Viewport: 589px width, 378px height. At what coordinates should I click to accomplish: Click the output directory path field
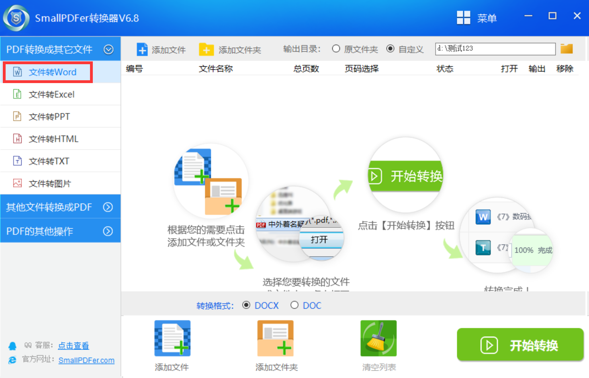pyautogui.click(x=495, y=49)
